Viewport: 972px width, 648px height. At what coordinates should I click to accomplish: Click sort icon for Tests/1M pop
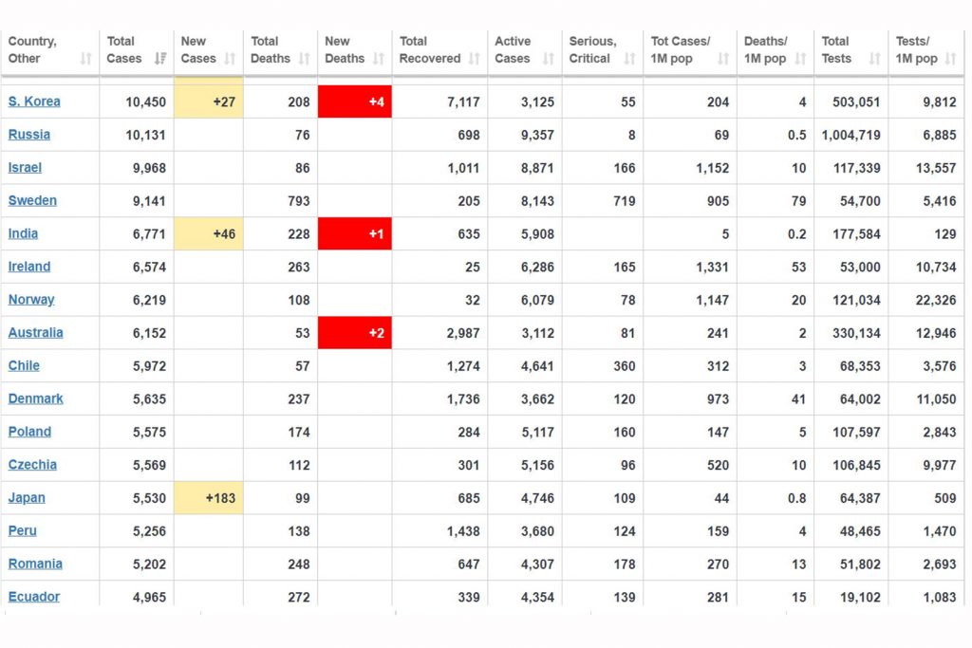(951, 59)
